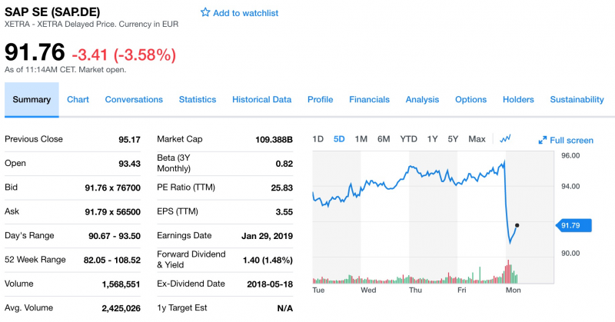Image resolution: width=615 pixels, height=322 pixels.
Task: Change chart range to 1M
Action: tap(361, 139)
